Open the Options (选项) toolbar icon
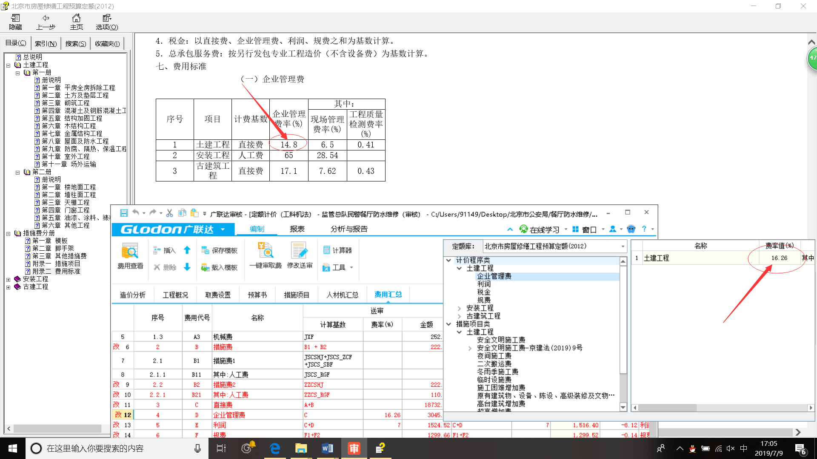Screen dimensions: 817x459 [106, 22]
